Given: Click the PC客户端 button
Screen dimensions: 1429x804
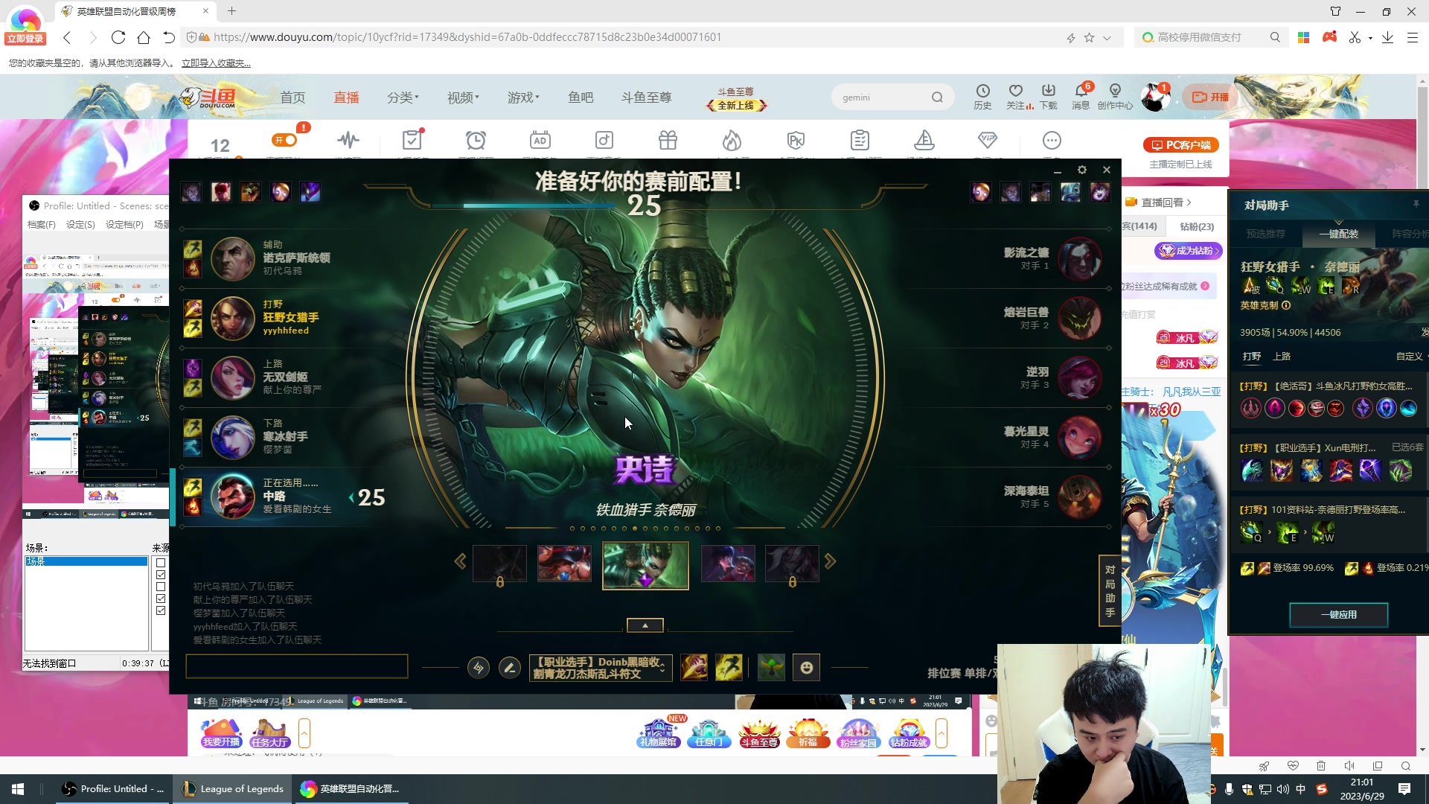Looking at the screenshot, I should [x=1181, y=145].
